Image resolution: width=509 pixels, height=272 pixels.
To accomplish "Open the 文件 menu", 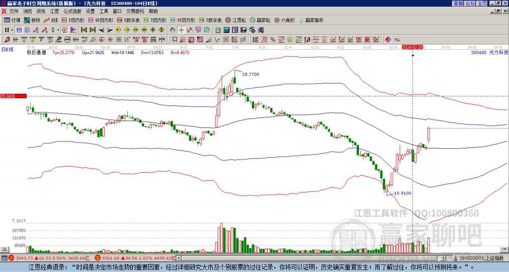I will tap(14, 11).
